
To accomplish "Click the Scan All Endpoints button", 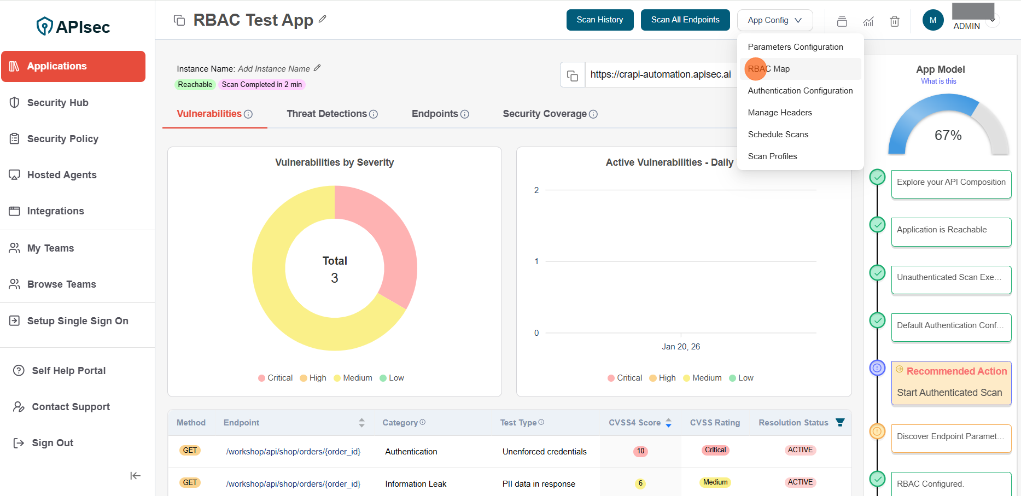I will (x=685, y=20).
